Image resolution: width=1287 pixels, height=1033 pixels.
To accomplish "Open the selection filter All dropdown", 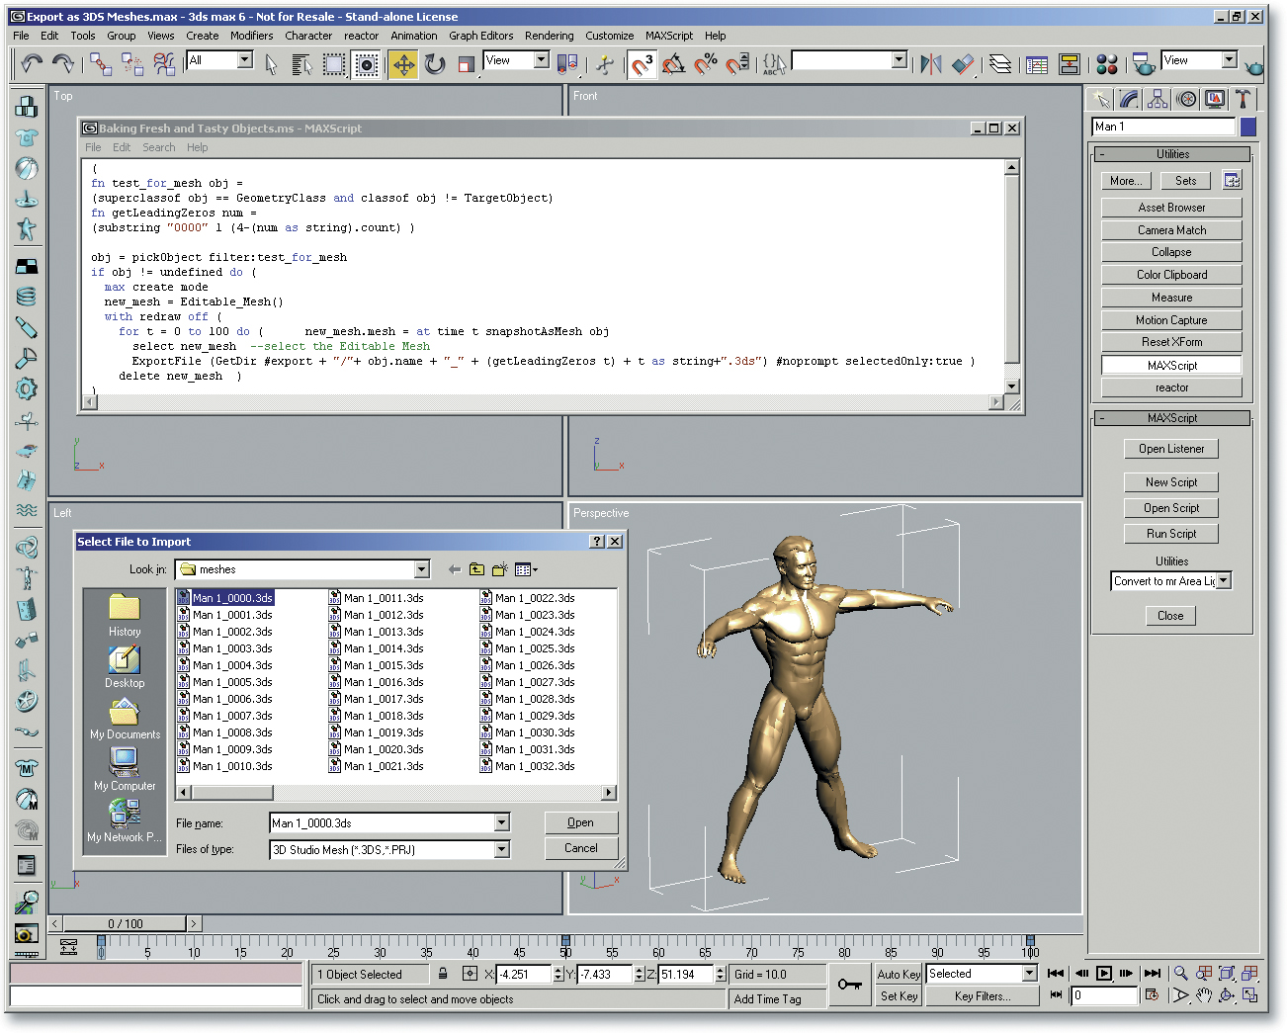I will click(245, 60).
